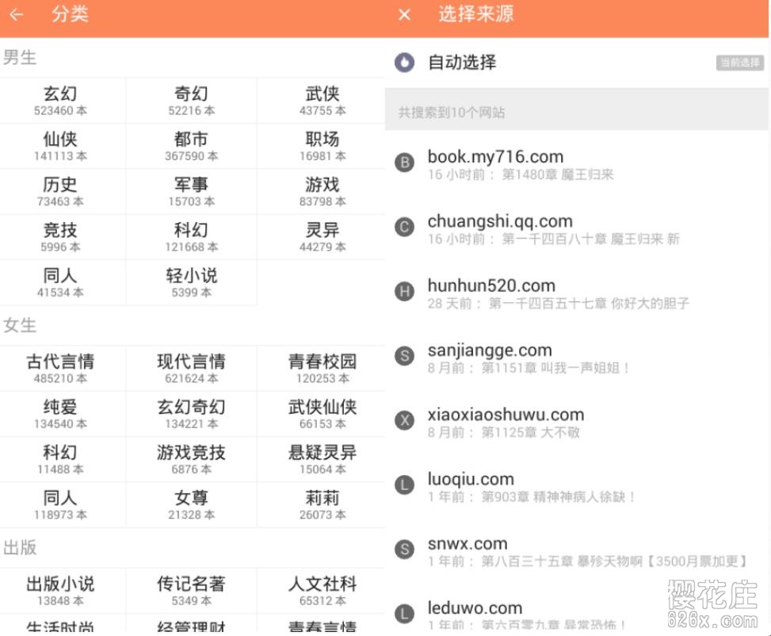Choose the C icon for chuangshi.qq.com
Image resolution: width=771 pixels, height=636 pixels.
(x=405, y=227)
